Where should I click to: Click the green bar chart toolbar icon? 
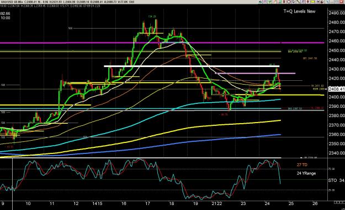pyautogui.click(x=279, y=2)
